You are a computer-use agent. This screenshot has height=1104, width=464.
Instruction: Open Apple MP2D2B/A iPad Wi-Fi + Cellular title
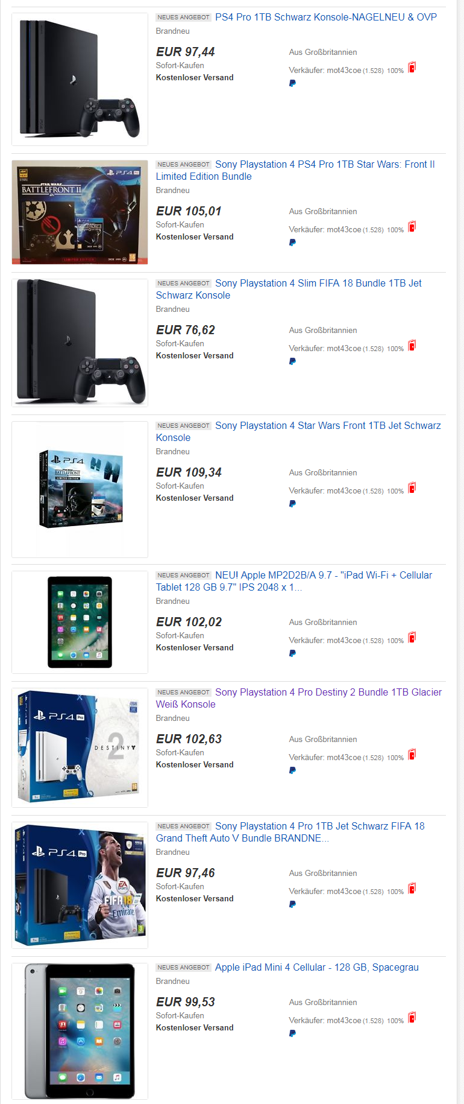click(x=294, y=581)
